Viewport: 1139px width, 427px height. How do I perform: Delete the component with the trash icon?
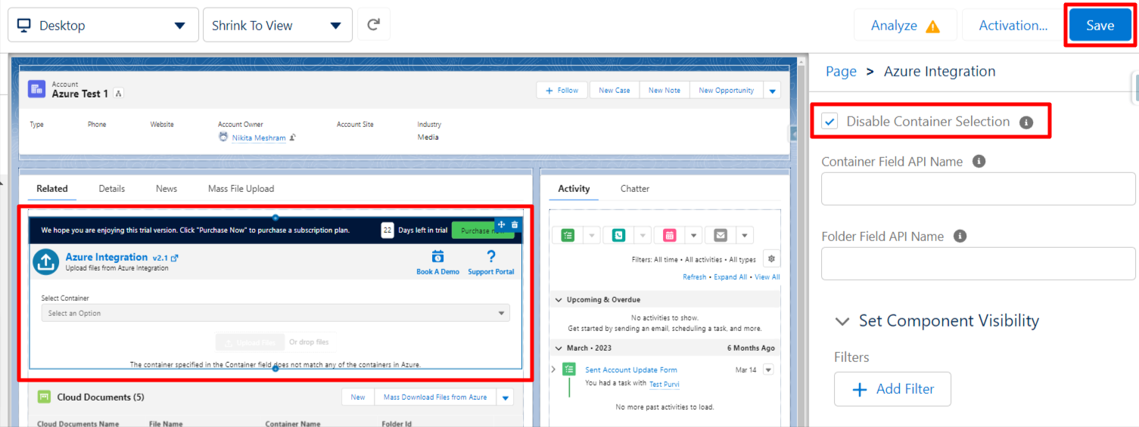515,224
